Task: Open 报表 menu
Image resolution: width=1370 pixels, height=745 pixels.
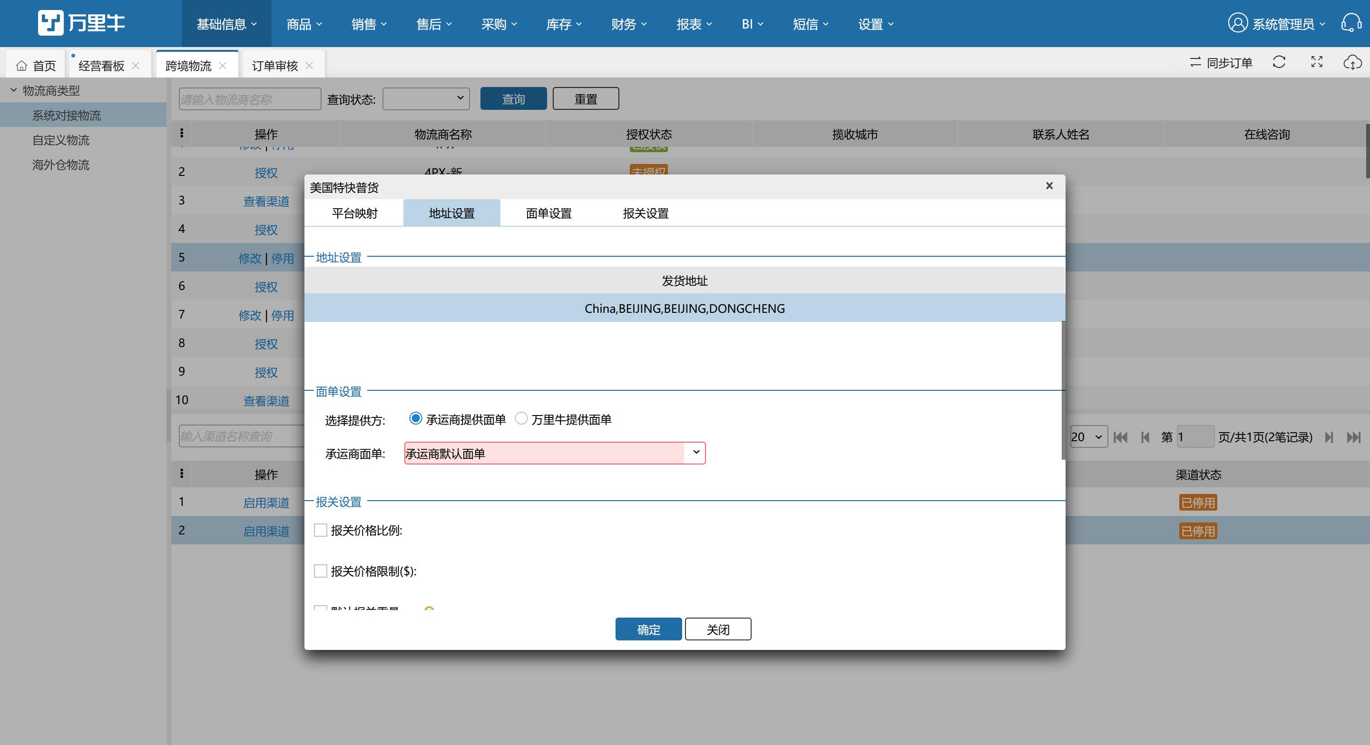Action: (x=694, y=23)
